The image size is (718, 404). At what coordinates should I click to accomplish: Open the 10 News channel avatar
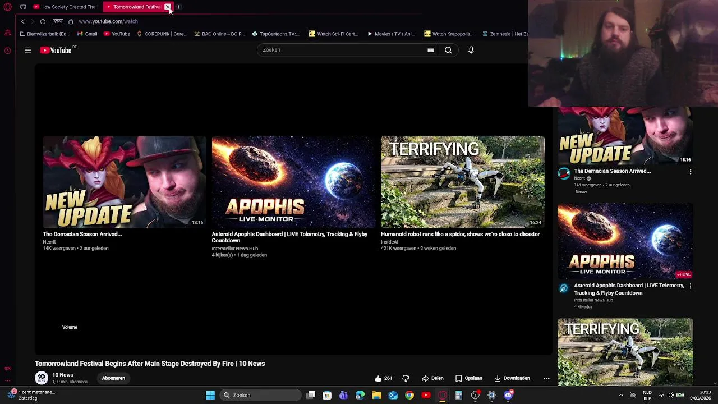coord(42,378)
